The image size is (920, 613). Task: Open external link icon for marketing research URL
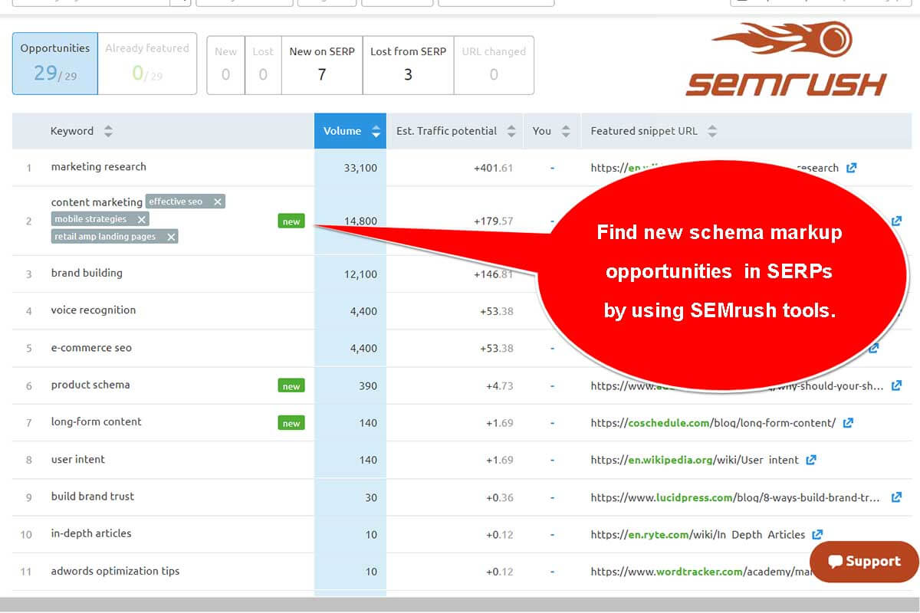pos(851,168)
